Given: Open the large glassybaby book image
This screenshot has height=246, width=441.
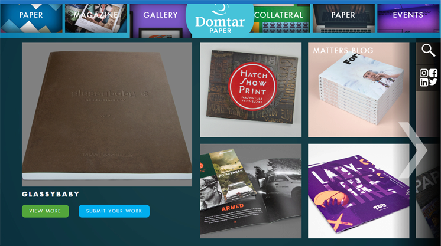Looking at the screenshot, I should (107, 114).
